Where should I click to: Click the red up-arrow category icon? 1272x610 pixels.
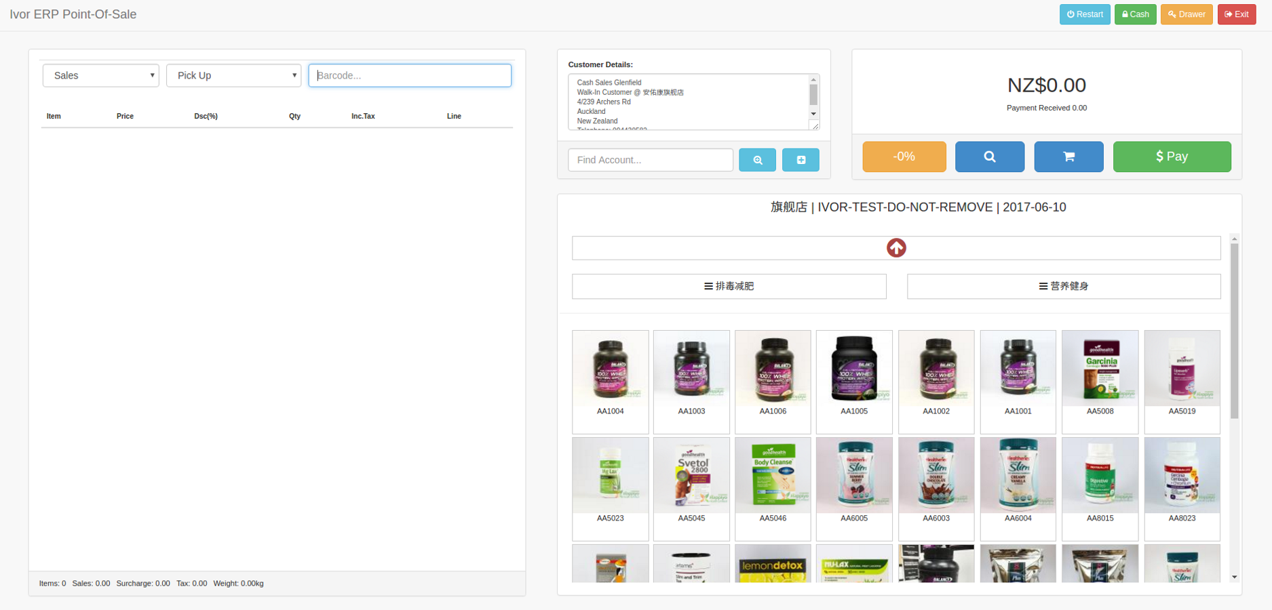pyautogui.click(x=895, y=248)
